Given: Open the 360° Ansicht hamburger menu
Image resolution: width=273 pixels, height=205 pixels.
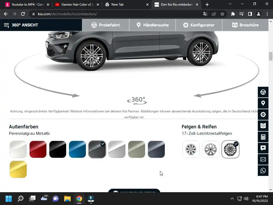Looking at the screenshot, I should 6,25.
